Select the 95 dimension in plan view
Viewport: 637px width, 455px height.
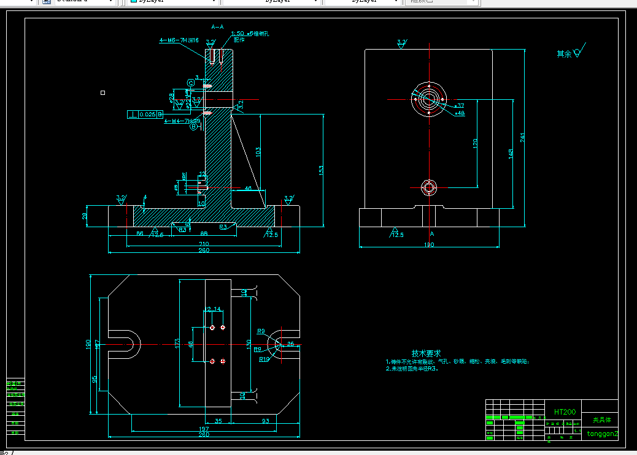coord(95,379)
